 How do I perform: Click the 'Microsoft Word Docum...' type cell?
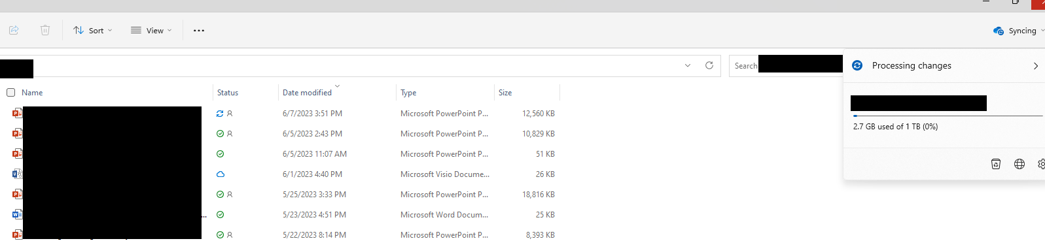pos(444,215)
